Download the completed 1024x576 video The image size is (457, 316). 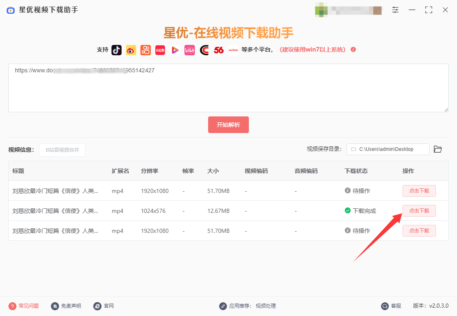pos(419,211)
